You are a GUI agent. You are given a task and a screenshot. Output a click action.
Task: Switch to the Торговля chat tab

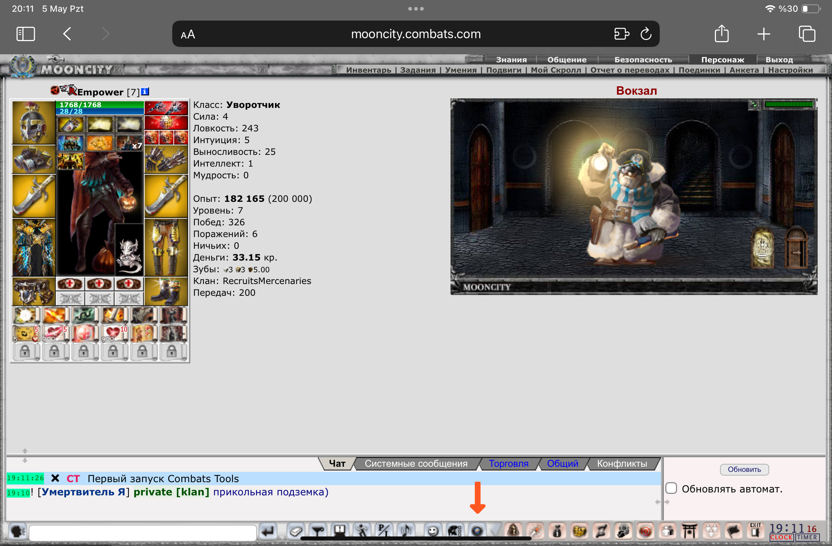(509, 464)
